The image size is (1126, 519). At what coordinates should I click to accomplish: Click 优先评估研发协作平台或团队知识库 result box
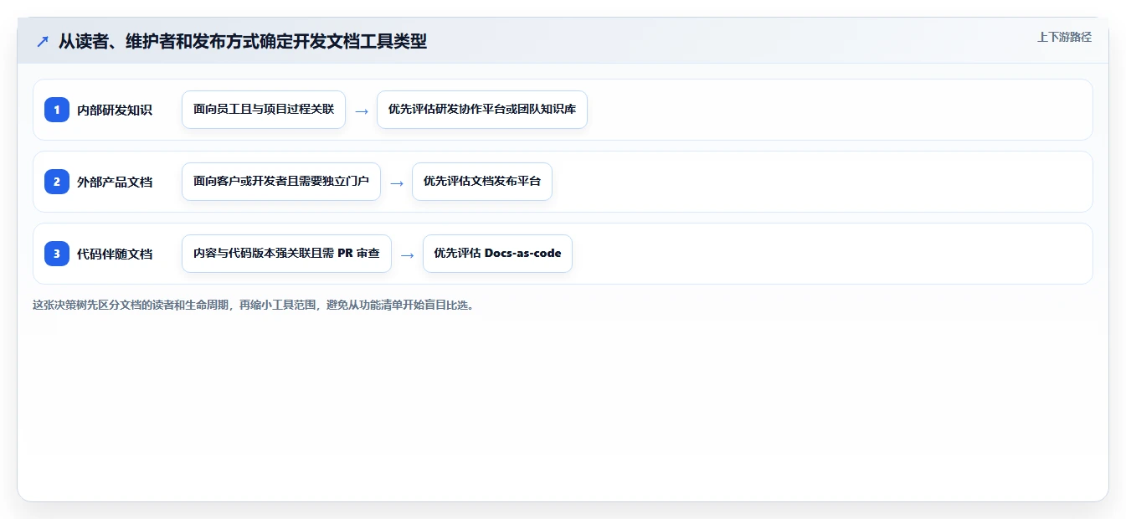click(482, 110)
